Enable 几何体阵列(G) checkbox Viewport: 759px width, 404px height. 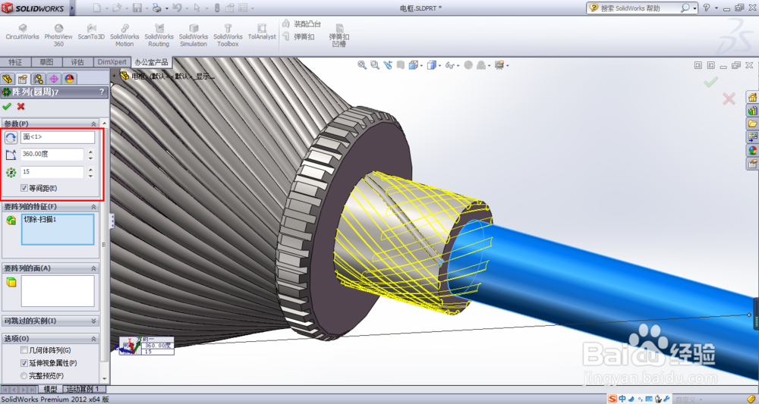click(x=24, y=350)
